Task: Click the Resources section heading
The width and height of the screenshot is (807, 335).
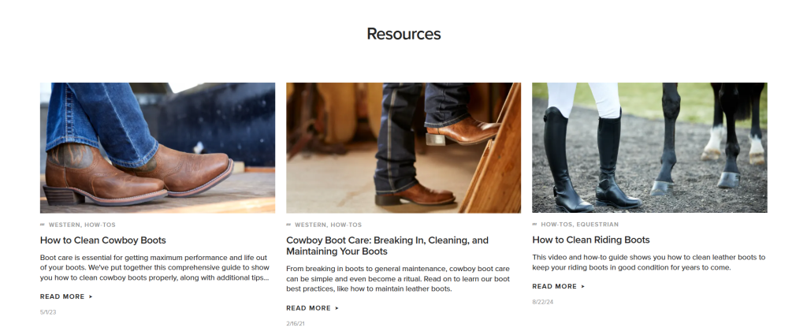Action: (403, 34)
